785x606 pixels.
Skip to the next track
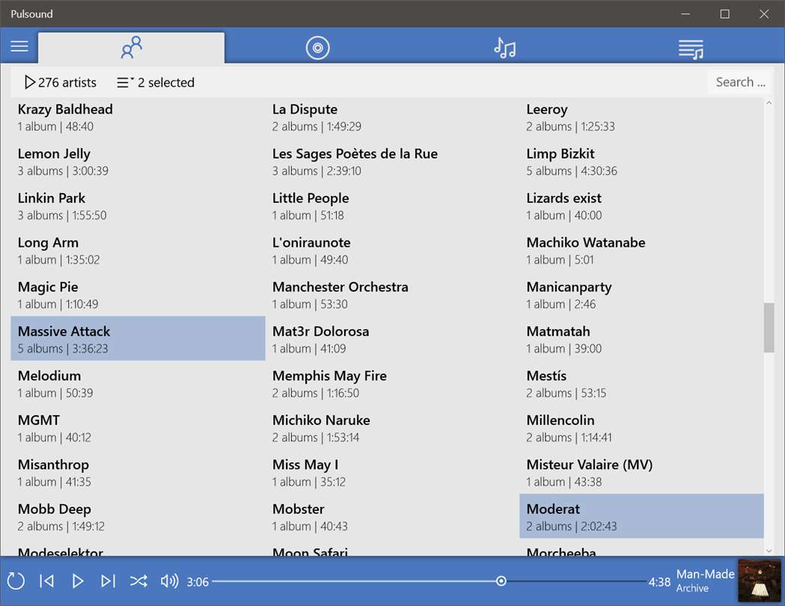tap(109, 581)
